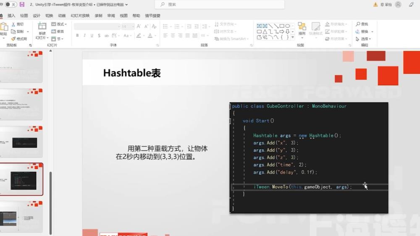
Task: Toggle Underline formatting
Action: pos(92,35)
